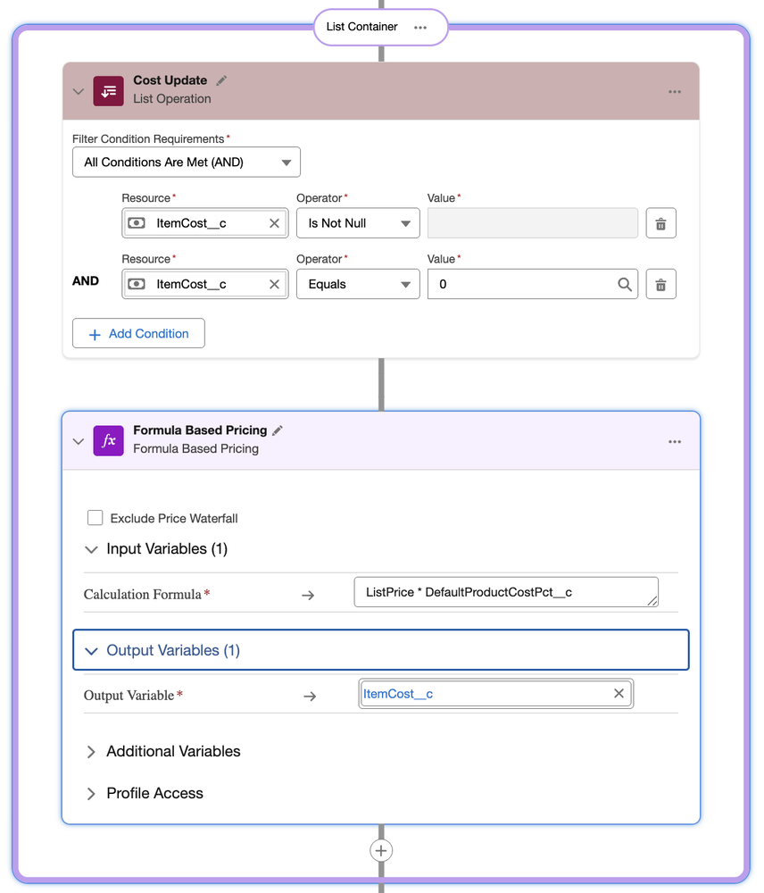
Task: Click the Add Condition button
Action: tap(138, 334)
